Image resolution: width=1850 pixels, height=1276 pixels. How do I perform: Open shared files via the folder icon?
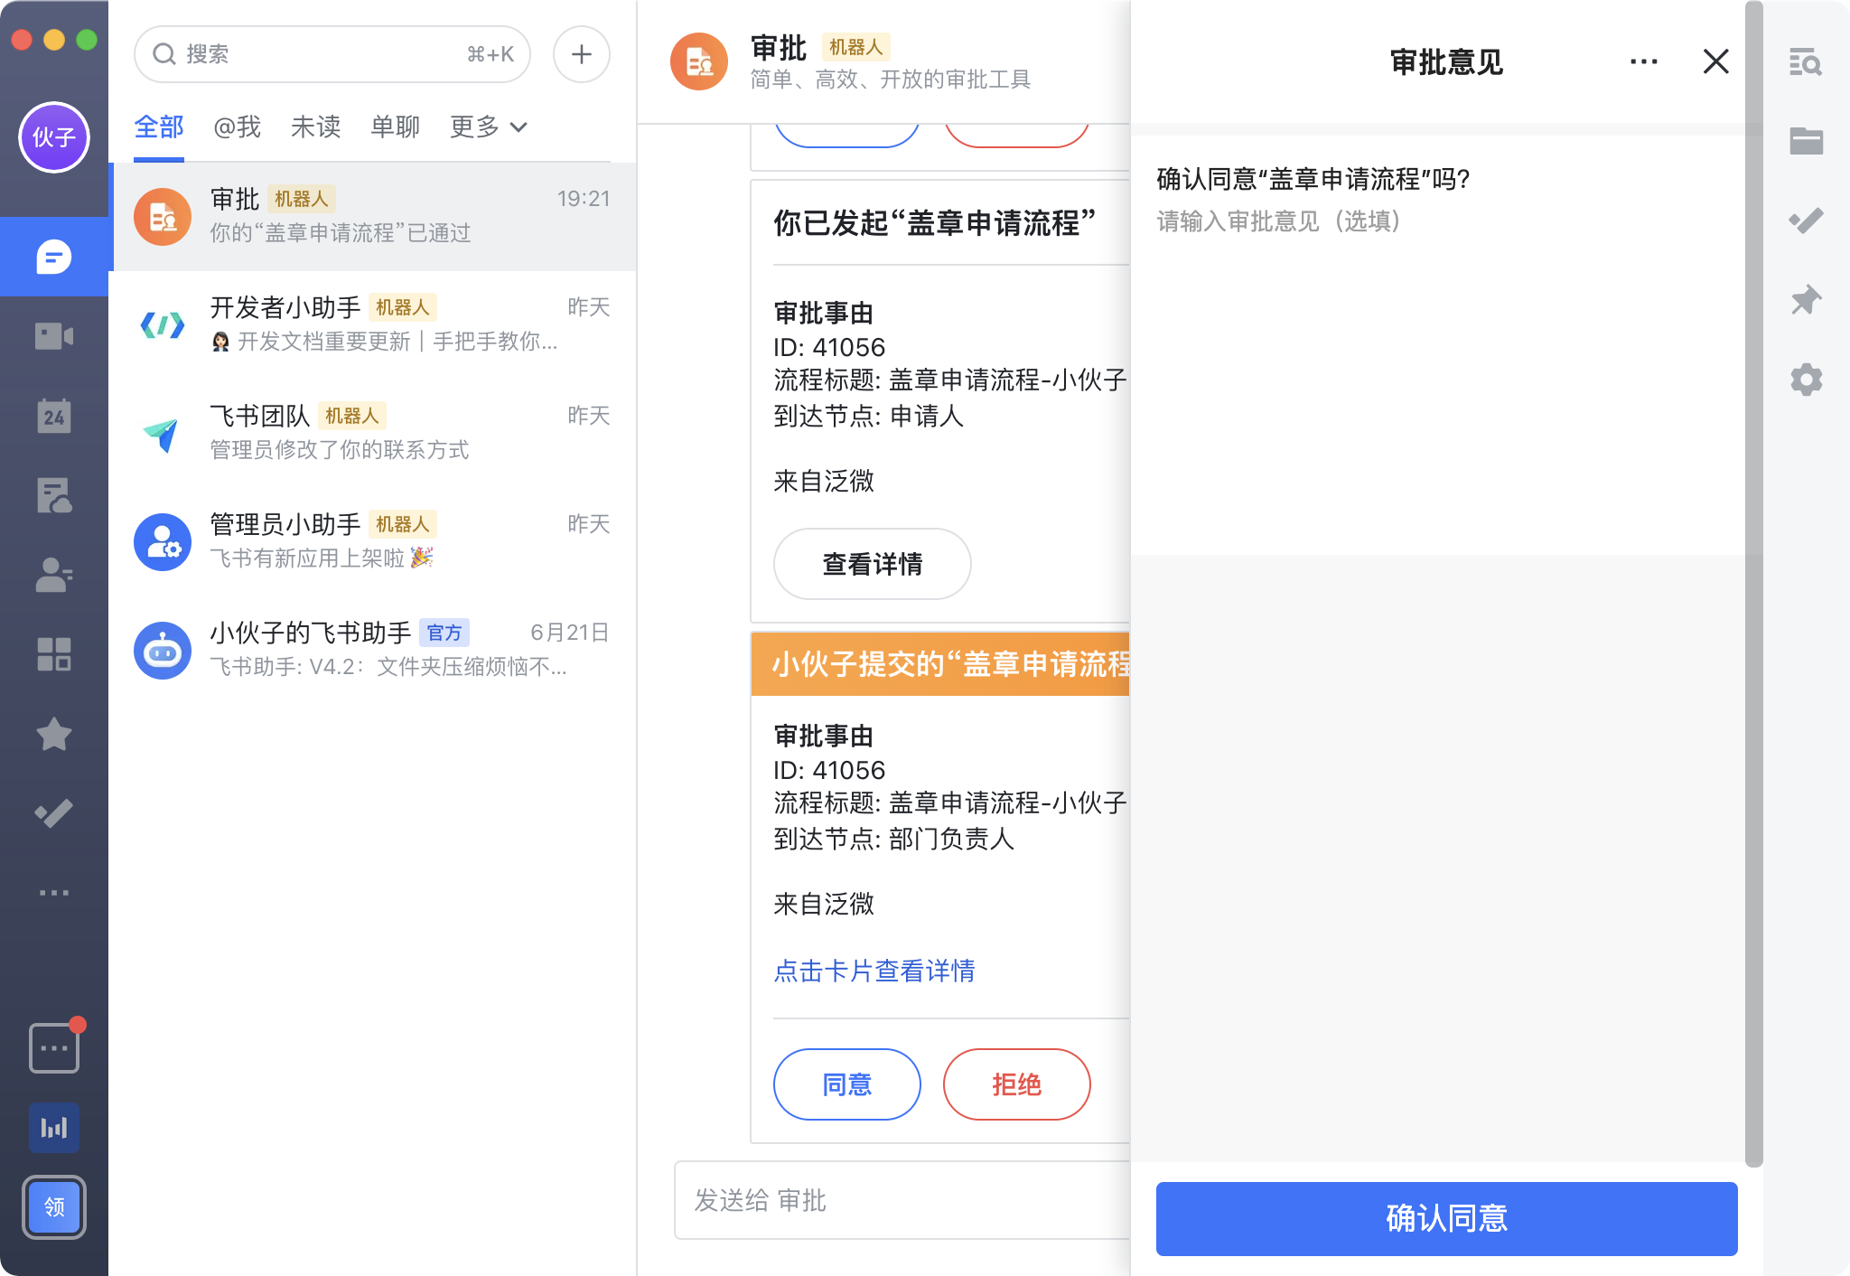coord(1805,140)
